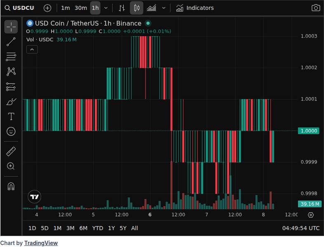Image resolution: width=324 pixels, height=247 pixels.
Task: Set date range to 1M
Action: (57, 228)
